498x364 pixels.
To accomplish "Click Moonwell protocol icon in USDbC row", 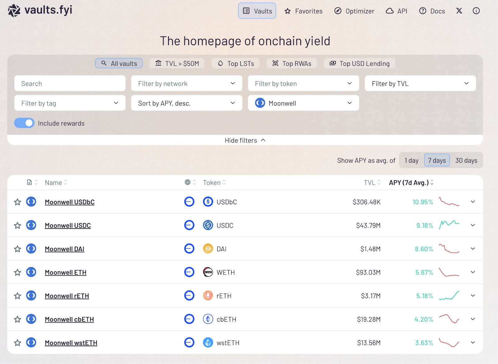I will tap(31, 202).
